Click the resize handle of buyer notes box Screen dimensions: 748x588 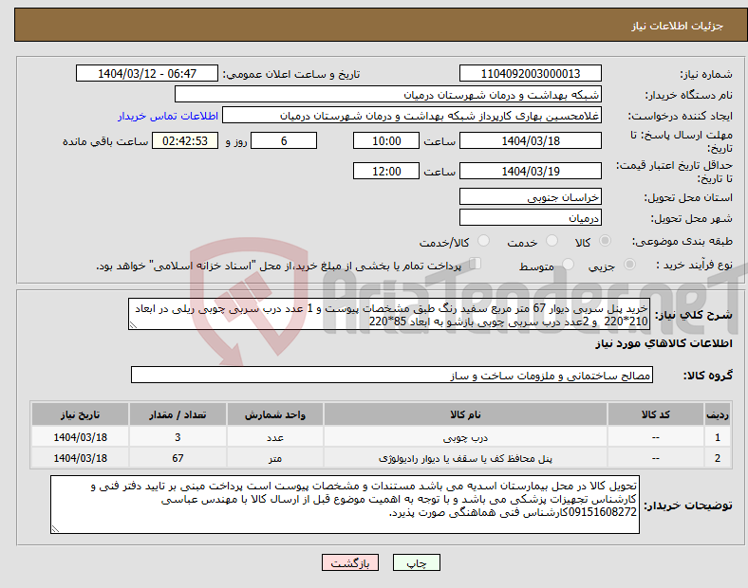[x=55, y=529]
